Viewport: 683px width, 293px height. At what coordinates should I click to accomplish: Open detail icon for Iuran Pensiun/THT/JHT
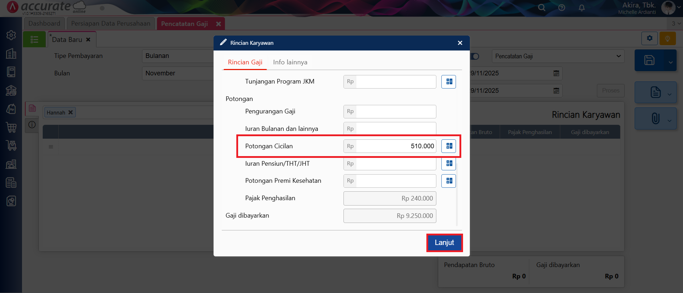click(449, 164)
